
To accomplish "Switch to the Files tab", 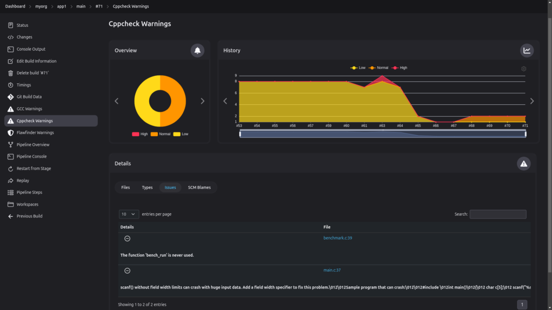I will 126,187.
